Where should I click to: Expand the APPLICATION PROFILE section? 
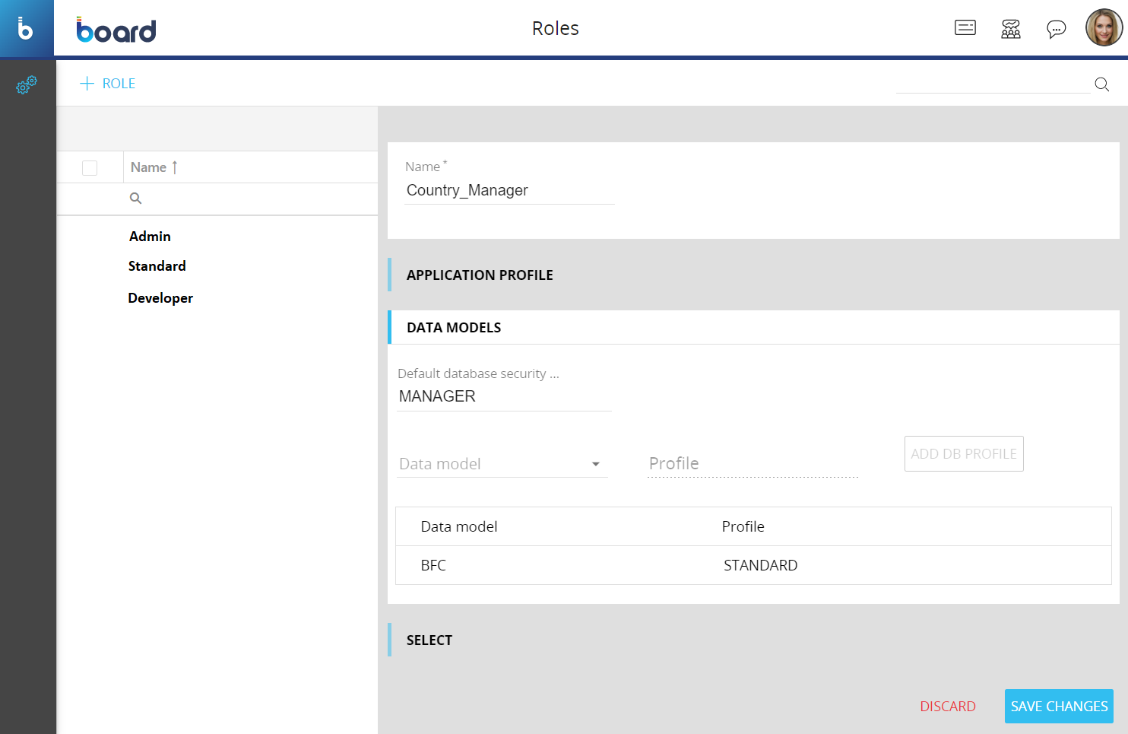[480, 275]
